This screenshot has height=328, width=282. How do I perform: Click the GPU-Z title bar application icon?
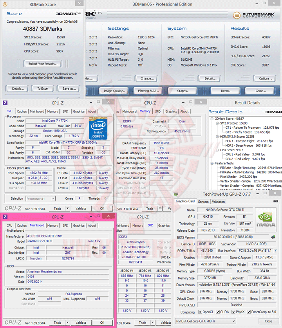176,194
